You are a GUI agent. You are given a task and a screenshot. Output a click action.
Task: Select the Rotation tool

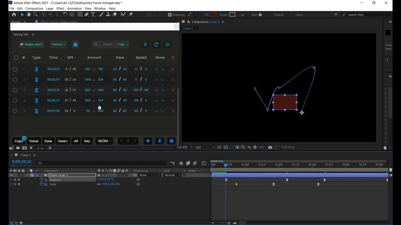[x=65, y=15]
